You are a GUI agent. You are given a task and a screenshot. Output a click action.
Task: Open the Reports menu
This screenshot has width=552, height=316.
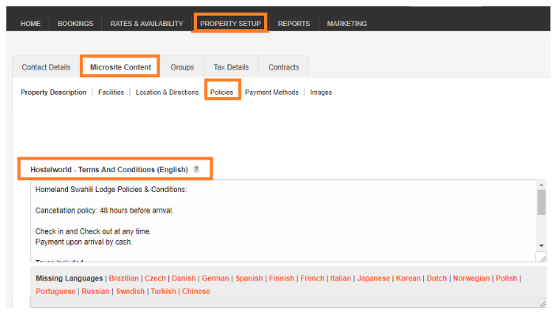coord(293,24)
